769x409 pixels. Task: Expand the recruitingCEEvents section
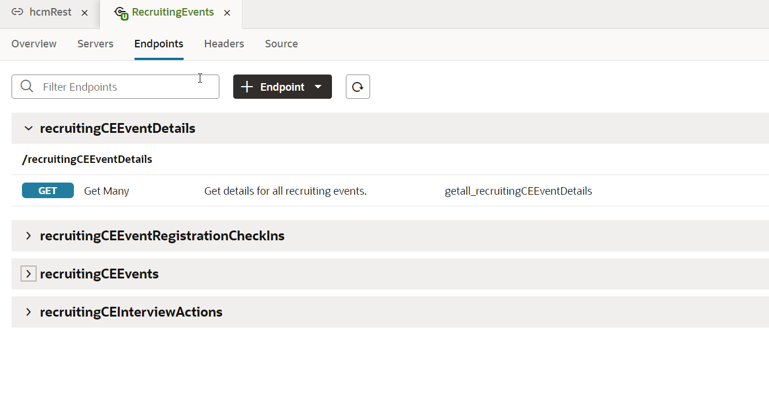pyautogui.click(x=28, y=273)
